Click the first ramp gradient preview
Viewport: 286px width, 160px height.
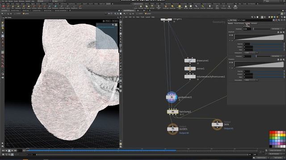pos(259,37)
